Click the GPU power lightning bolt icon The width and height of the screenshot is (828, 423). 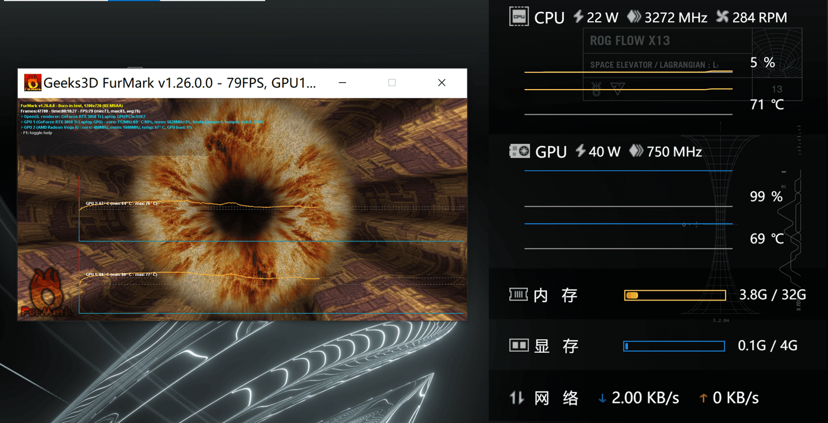[x=580, y=151]
